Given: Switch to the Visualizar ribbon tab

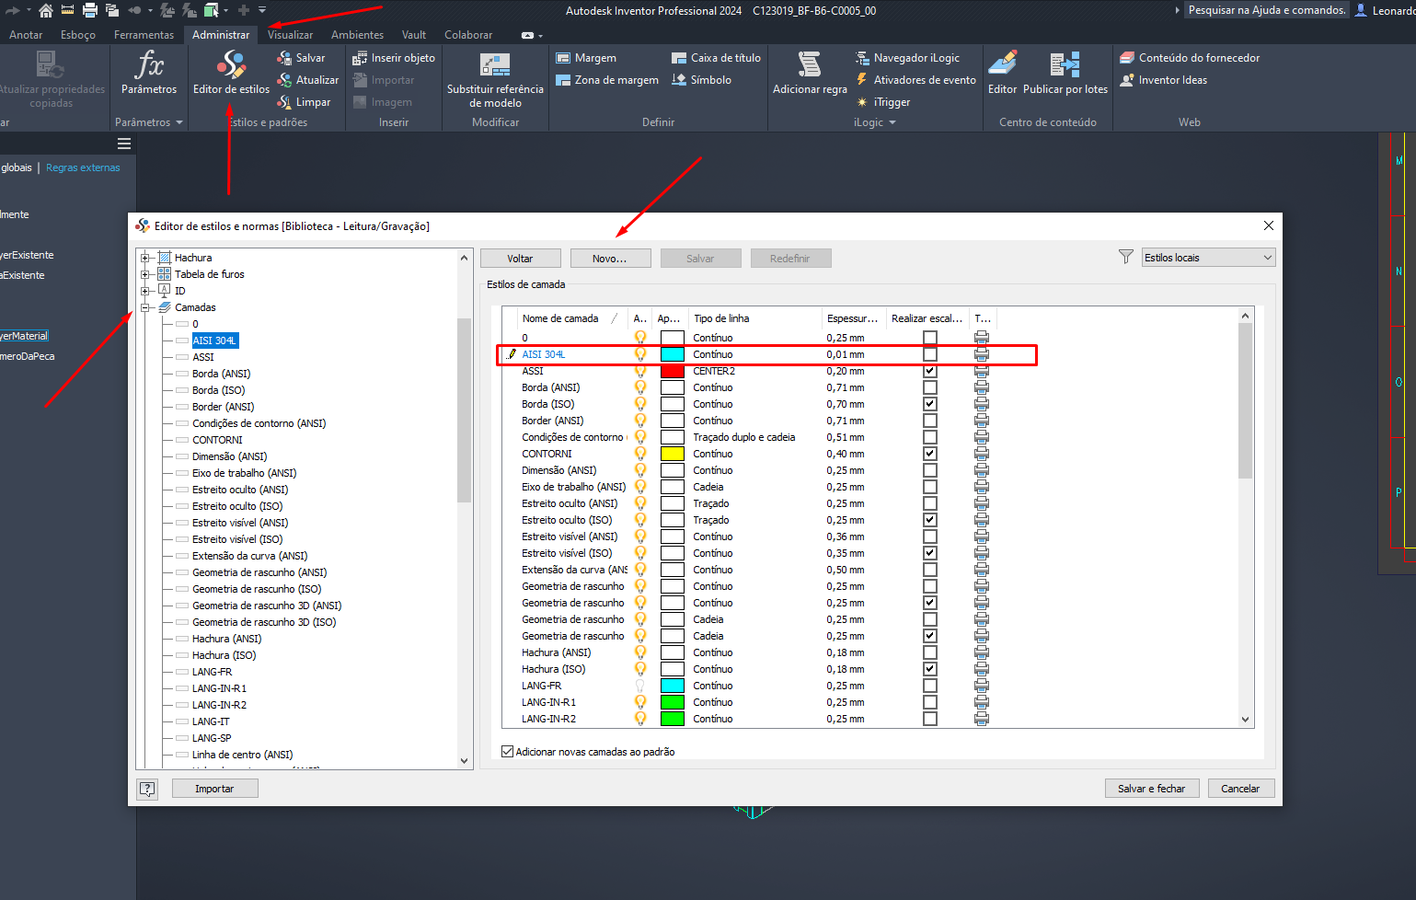Looking at the screenshot, I should [290, 35].
